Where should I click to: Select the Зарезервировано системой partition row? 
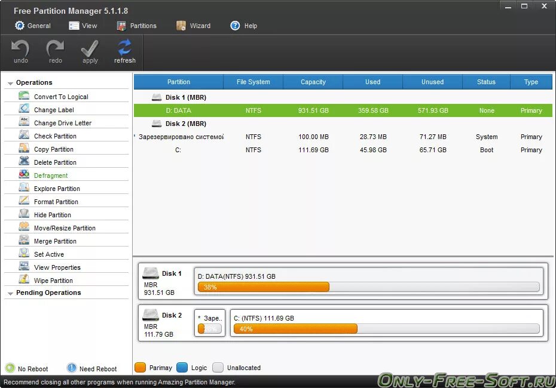click(x=343, y=137)
